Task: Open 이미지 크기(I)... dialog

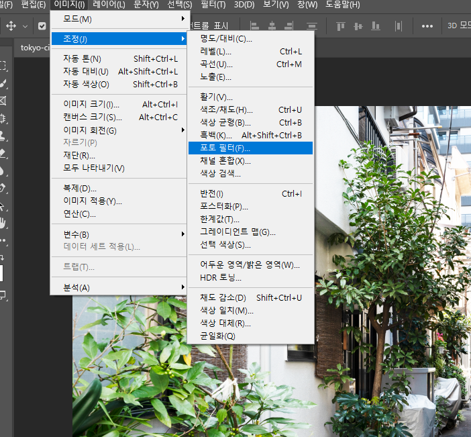Action: tap(119, 104)
